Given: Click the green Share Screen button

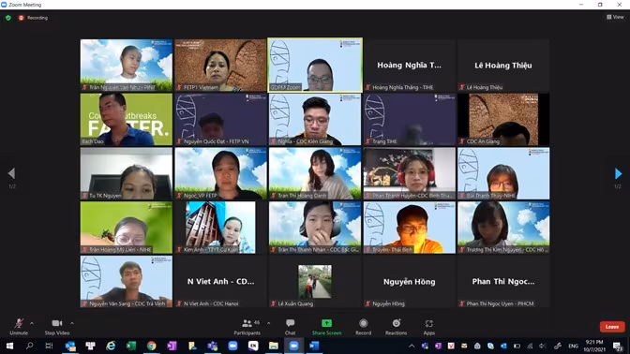Looking at the screenshot, I should pyautogui.click(x=326, y=327).
